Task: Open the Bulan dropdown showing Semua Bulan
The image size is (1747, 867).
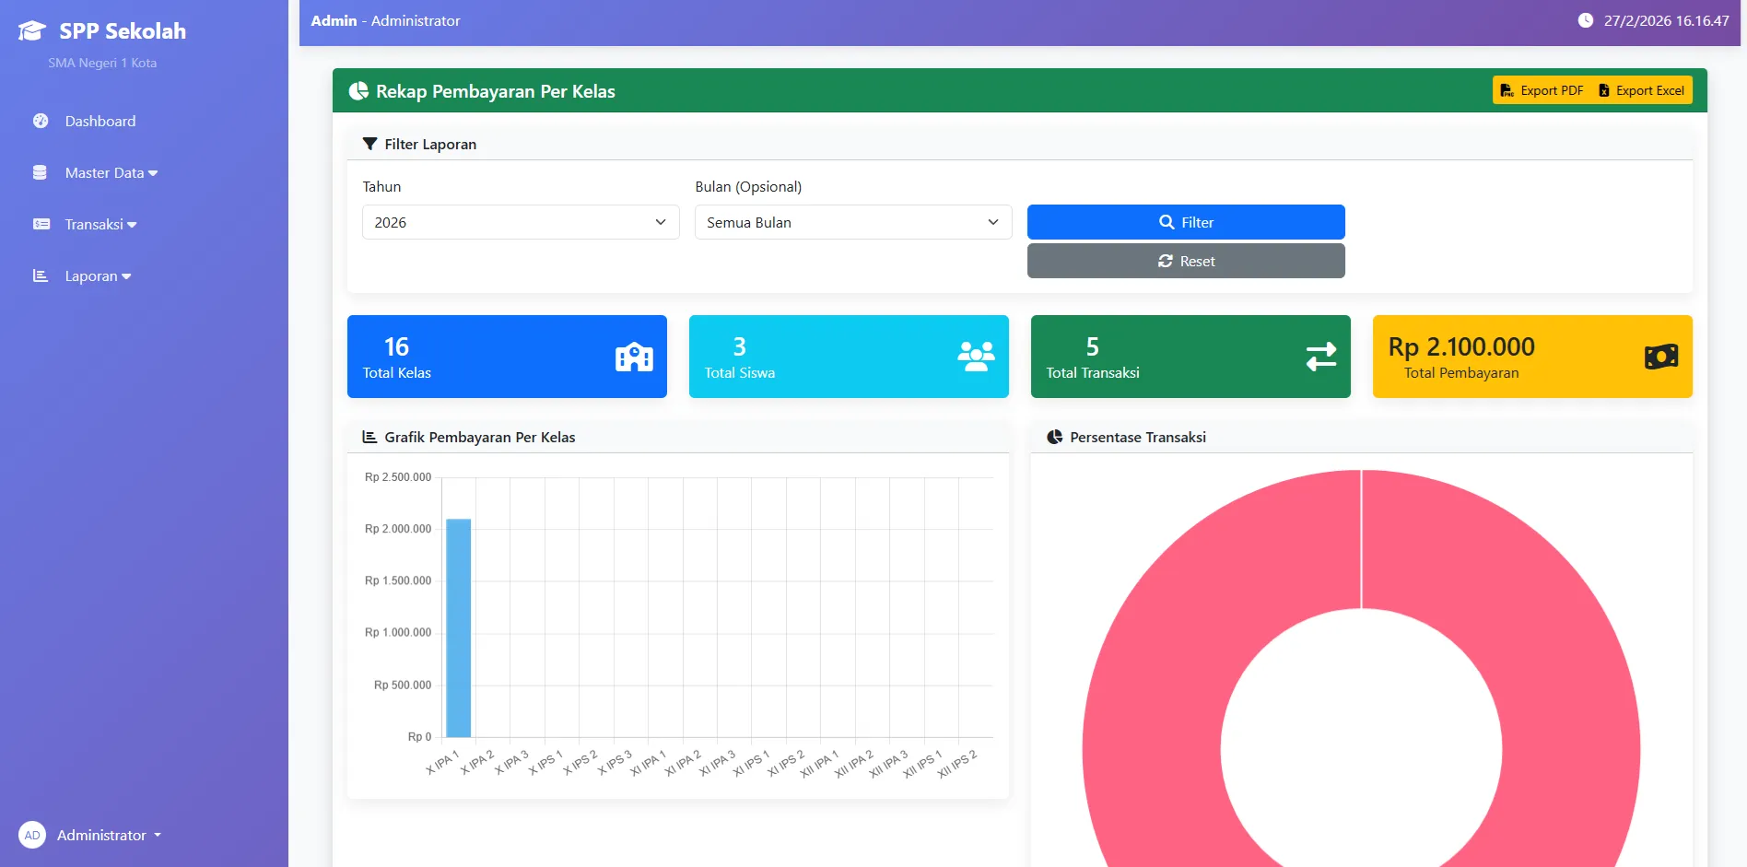Action: 853,222
